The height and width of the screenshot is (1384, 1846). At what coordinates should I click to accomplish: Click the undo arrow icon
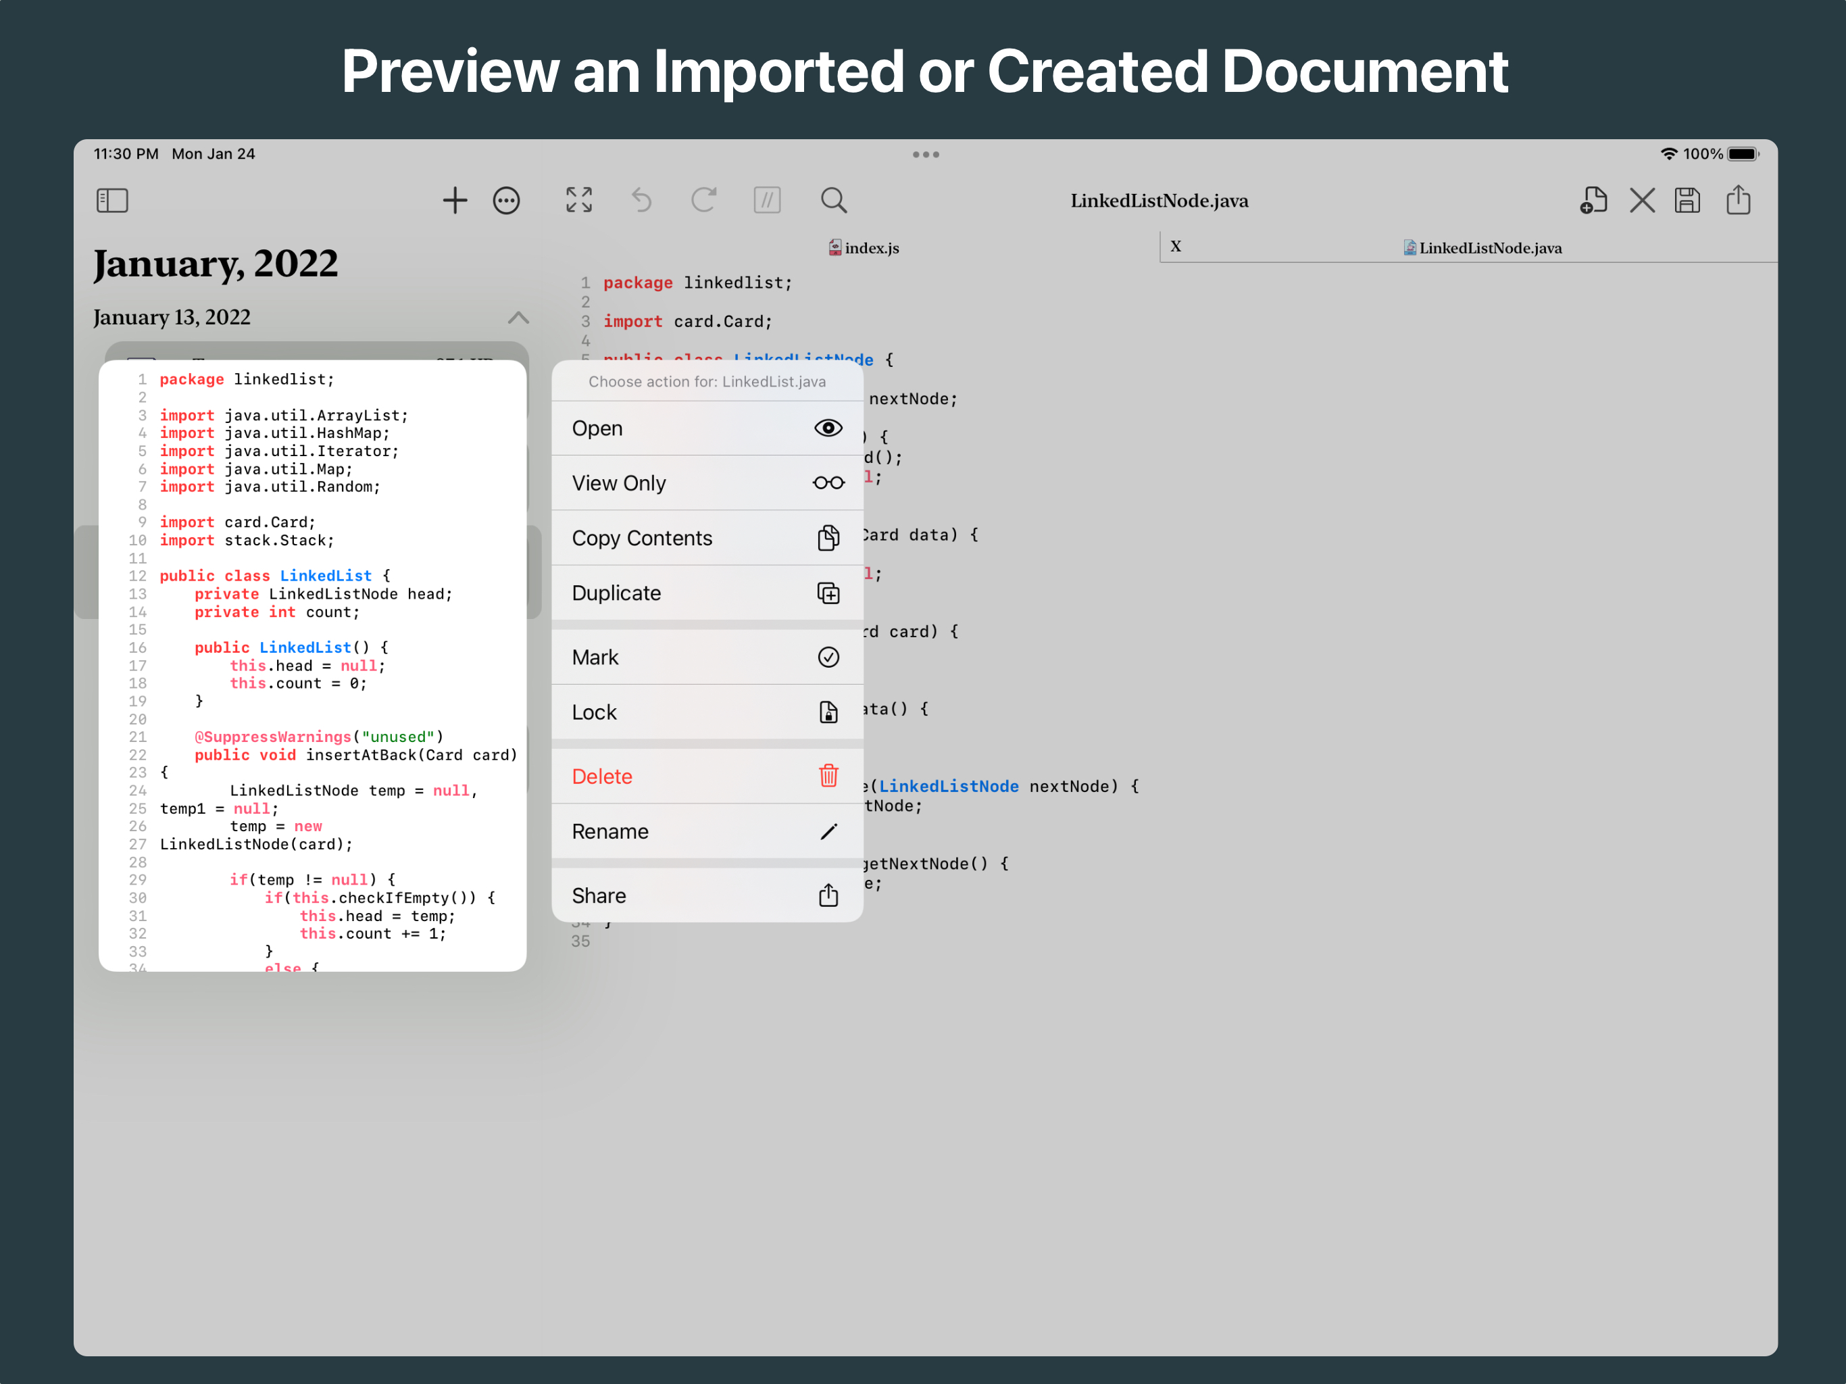(x=641, y=200)
